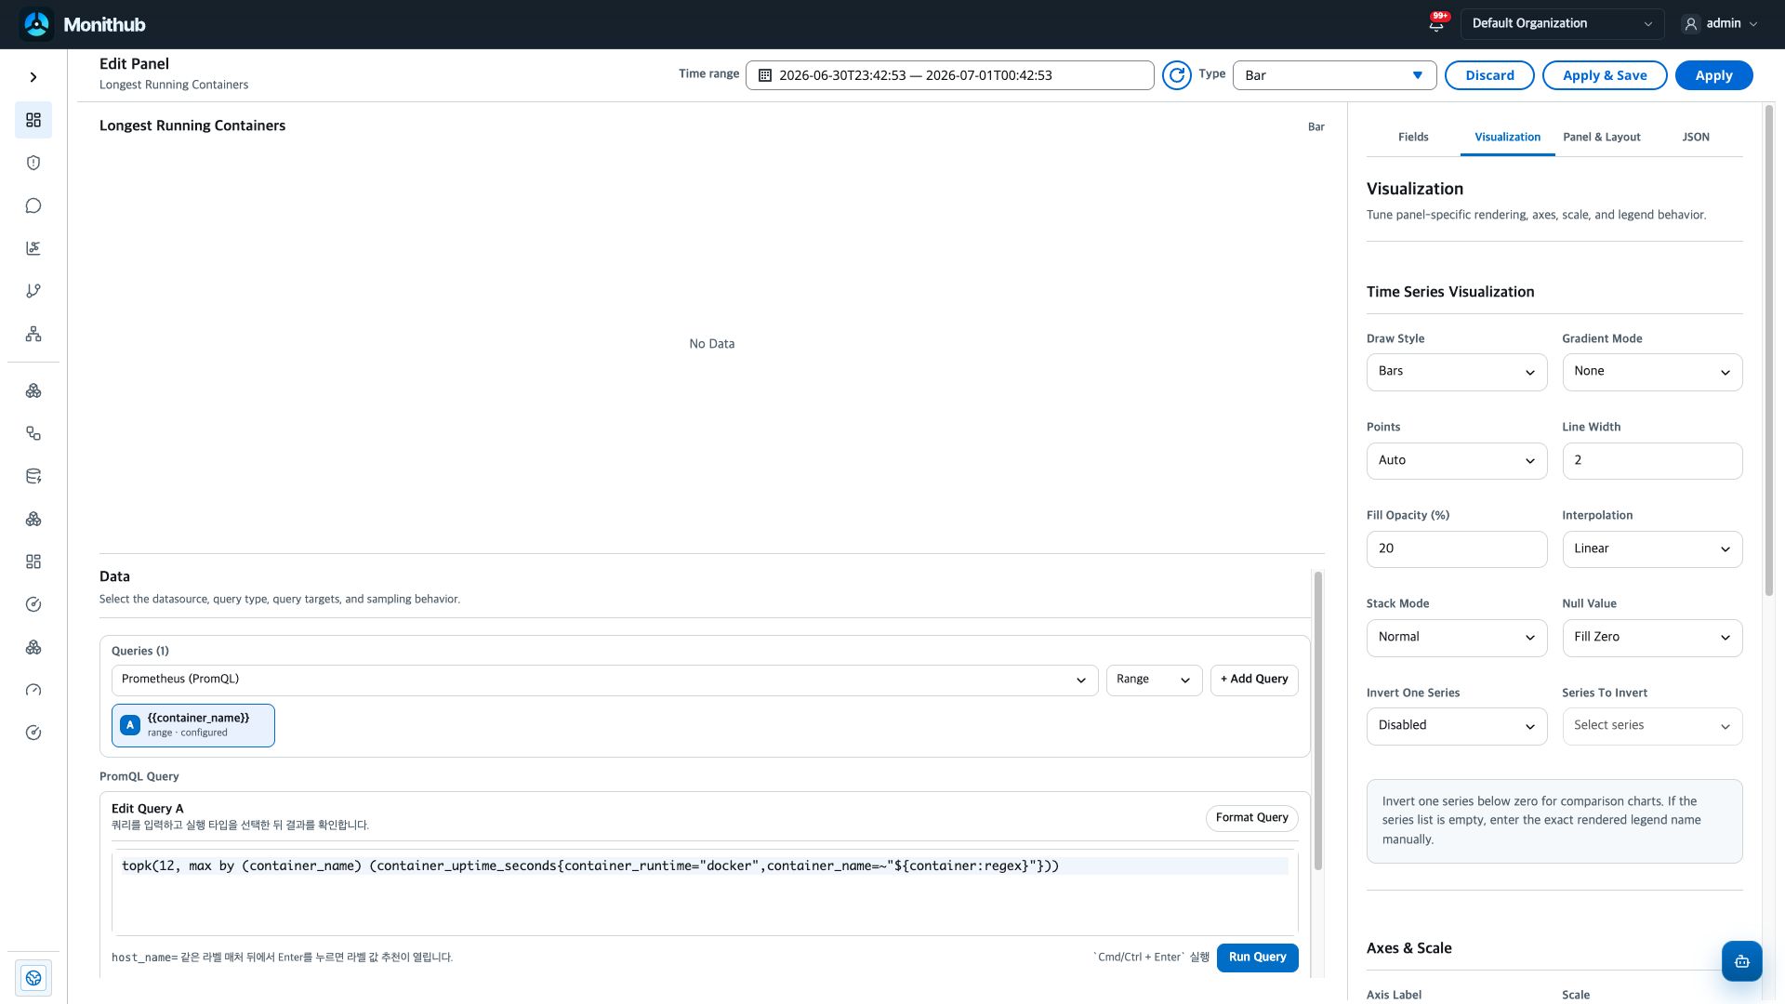This screenshot has width=1785, height=1004.
Task: Open the notifications bell icon
Action: point(1436,24)
